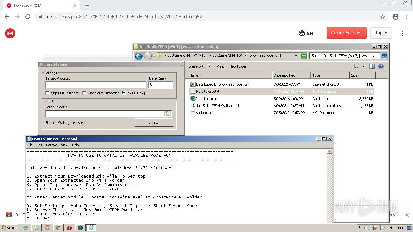The image size is (413, 232).
Task: Switch to the Injector taskbar icon
Action: click(80, 228)
